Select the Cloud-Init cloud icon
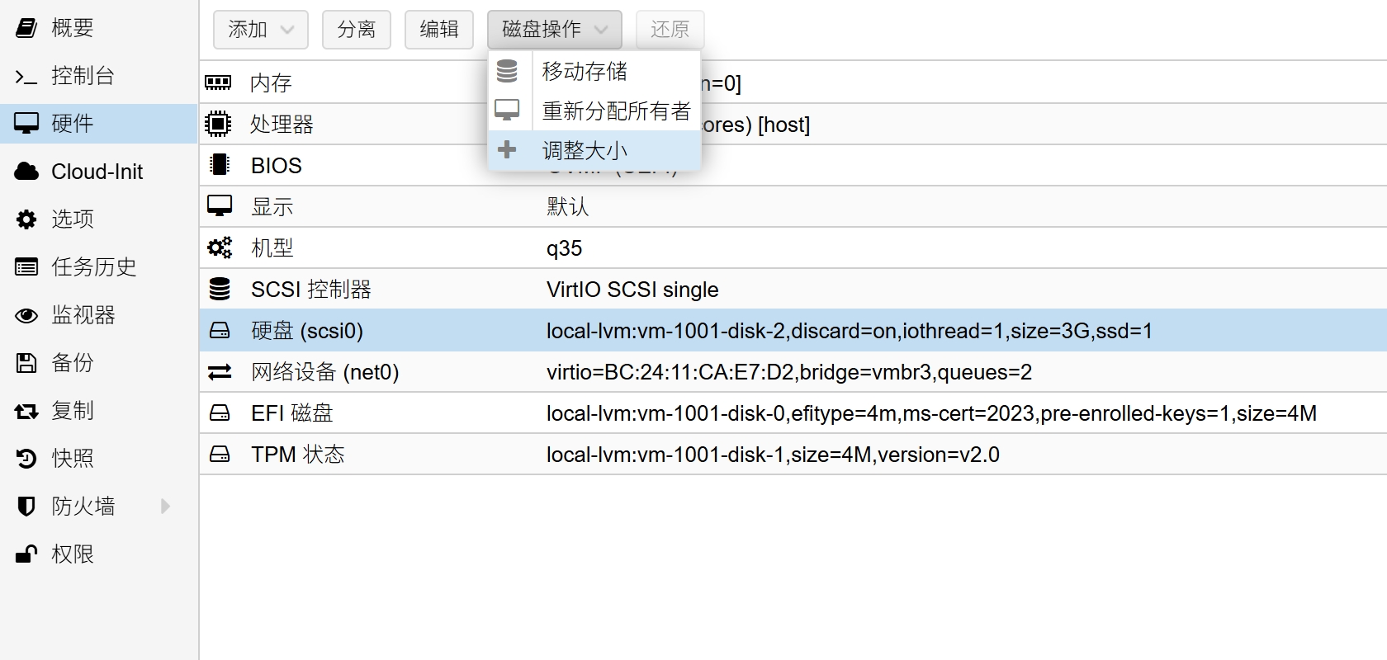 pos(26,172)
